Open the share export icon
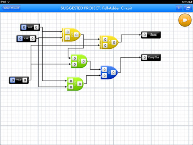This screenshot has height=145, width=193. [187, 8]
